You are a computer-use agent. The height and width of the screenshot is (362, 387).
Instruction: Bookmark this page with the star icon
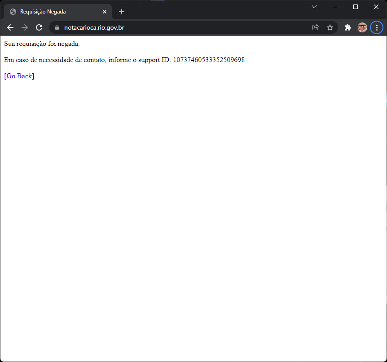[x=330, y=27]
